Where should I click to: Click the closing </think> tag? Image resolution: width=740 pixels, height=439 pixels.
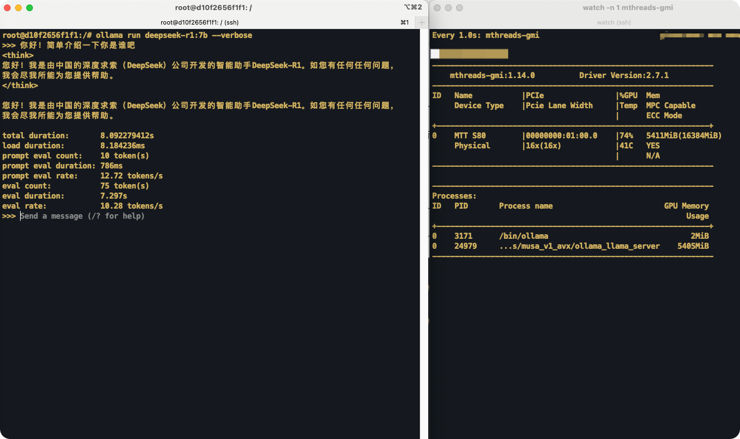click(x=20, y=85)
